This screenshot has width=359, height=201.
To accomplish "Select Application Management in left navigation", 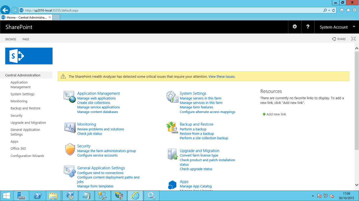I will click(20, 85).
